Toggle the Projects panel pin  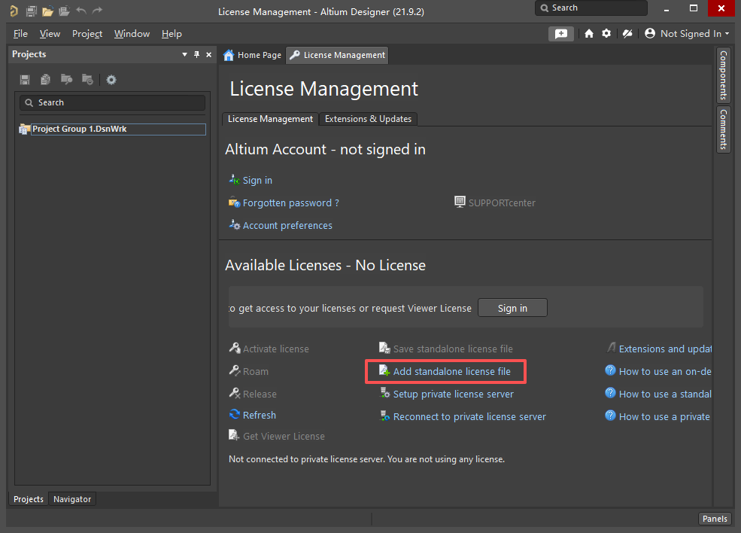coord(197,54)
